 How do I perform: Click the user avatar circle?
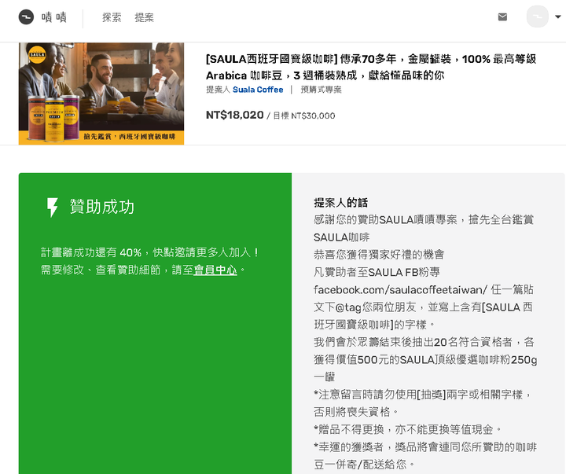pos(538,17)
